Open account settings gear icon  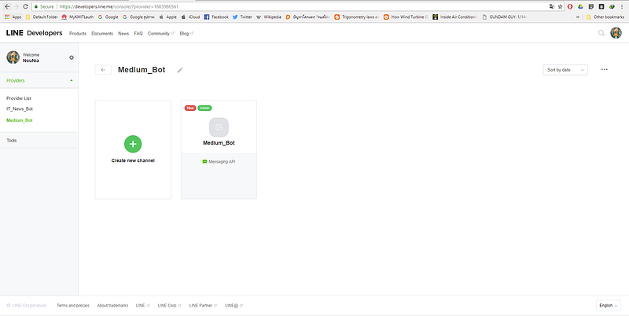pyautogui.click(x=72, y=57)
